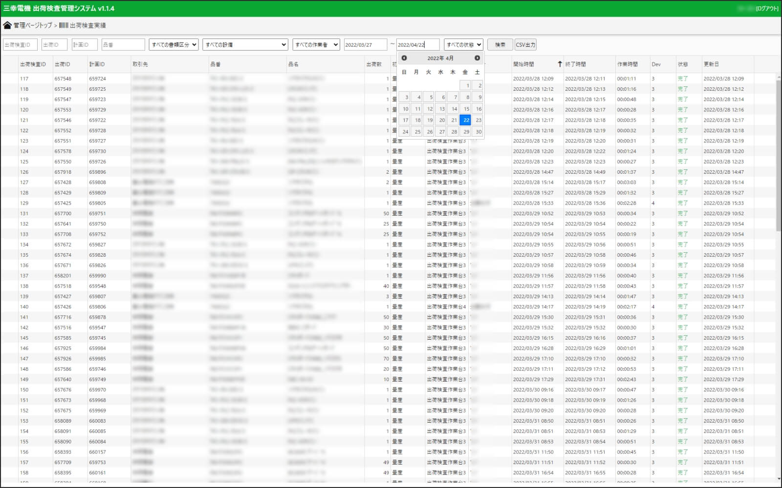Click start time 2022/03/29 14:17
Screen dimensions: 782x488
click(533, 306)
